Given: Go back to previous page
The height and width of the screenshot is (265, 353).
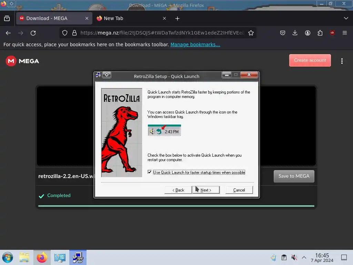Looking at the screenshot, I should pos(8,33).
